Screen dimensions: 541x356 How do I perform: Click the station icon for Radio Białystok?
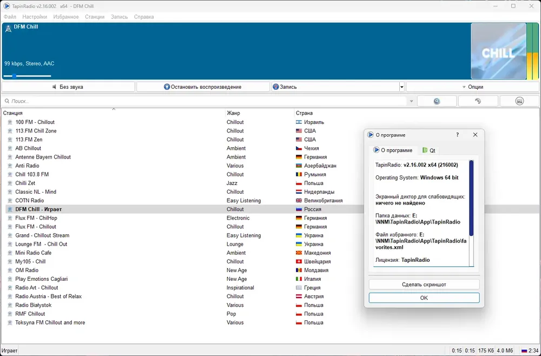pyautogui.click(x=10, y=305)
